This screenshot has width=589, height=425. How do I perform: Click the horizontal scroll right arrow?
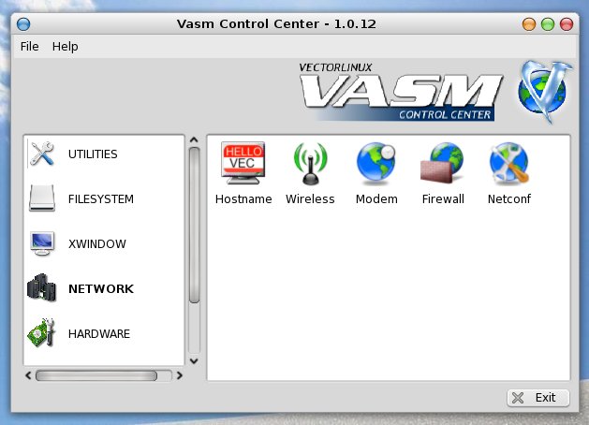point(180,375)
